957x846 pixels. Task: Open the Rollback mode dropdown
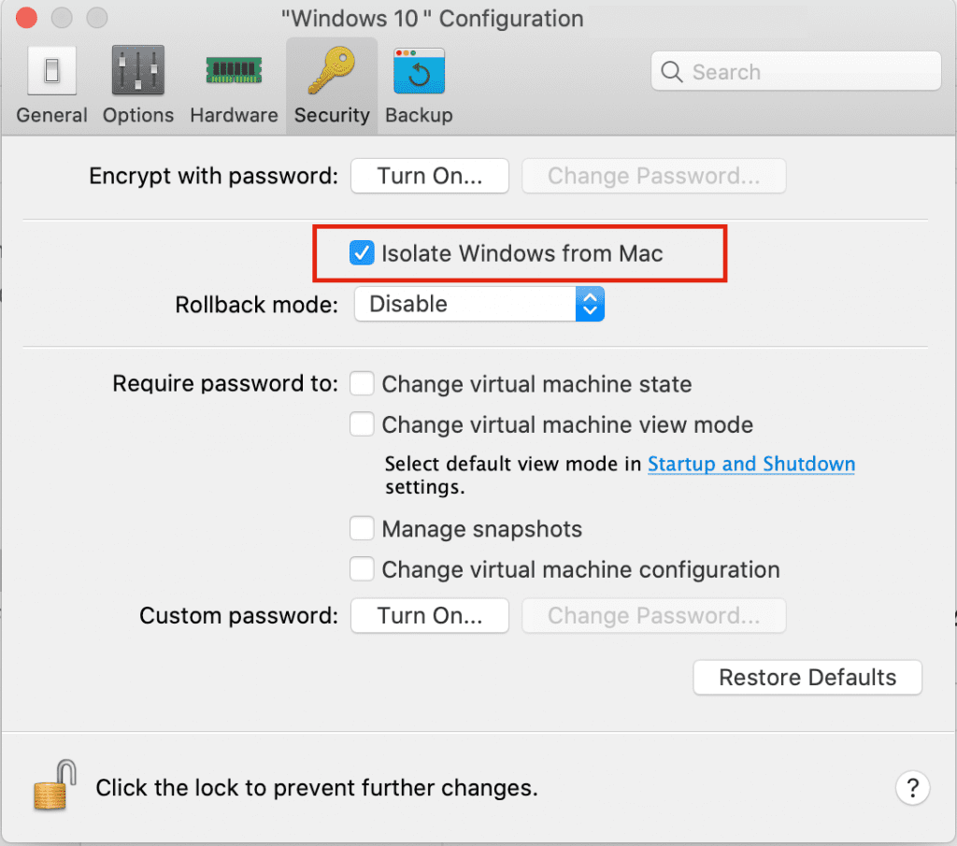pyautogui.click(x=478, y=304)
